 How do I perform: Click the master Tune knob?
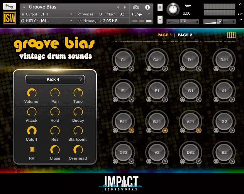[x=173, y=9]
